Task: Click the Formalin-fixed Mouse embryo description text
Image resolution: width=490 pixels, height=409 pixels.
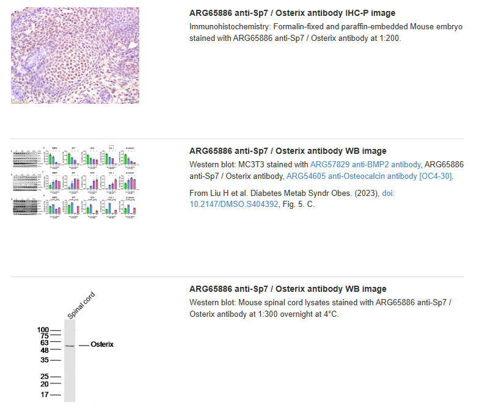Action: pyautogui.click(x=326, y=32)
